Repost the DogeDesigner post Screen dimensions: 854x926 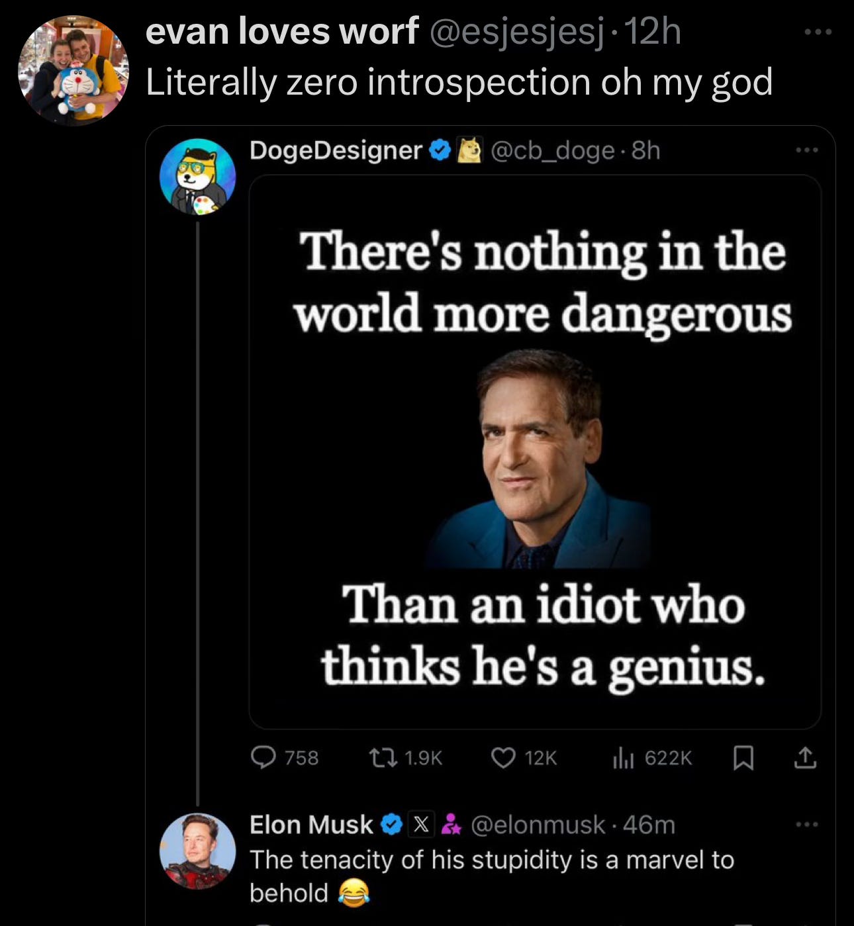tap(382, 757)
